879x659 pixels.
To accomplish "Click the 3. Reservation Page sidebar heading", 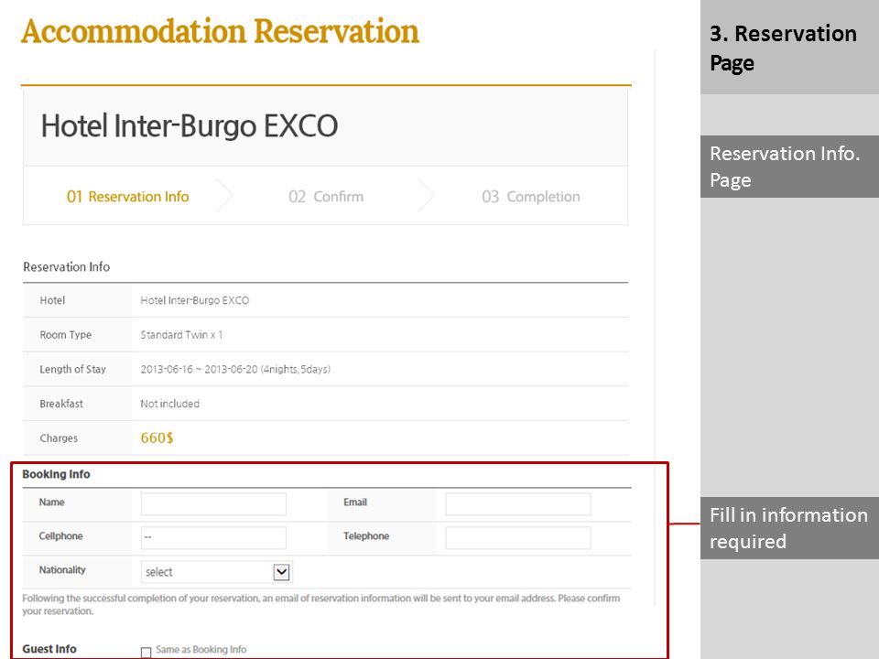I will coord(783,49).
